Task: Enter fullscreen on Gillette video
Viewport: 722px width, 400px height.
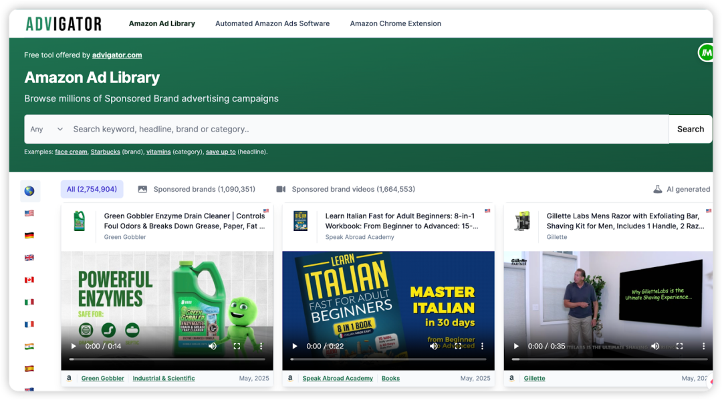Action: click(x=680, y=346)
